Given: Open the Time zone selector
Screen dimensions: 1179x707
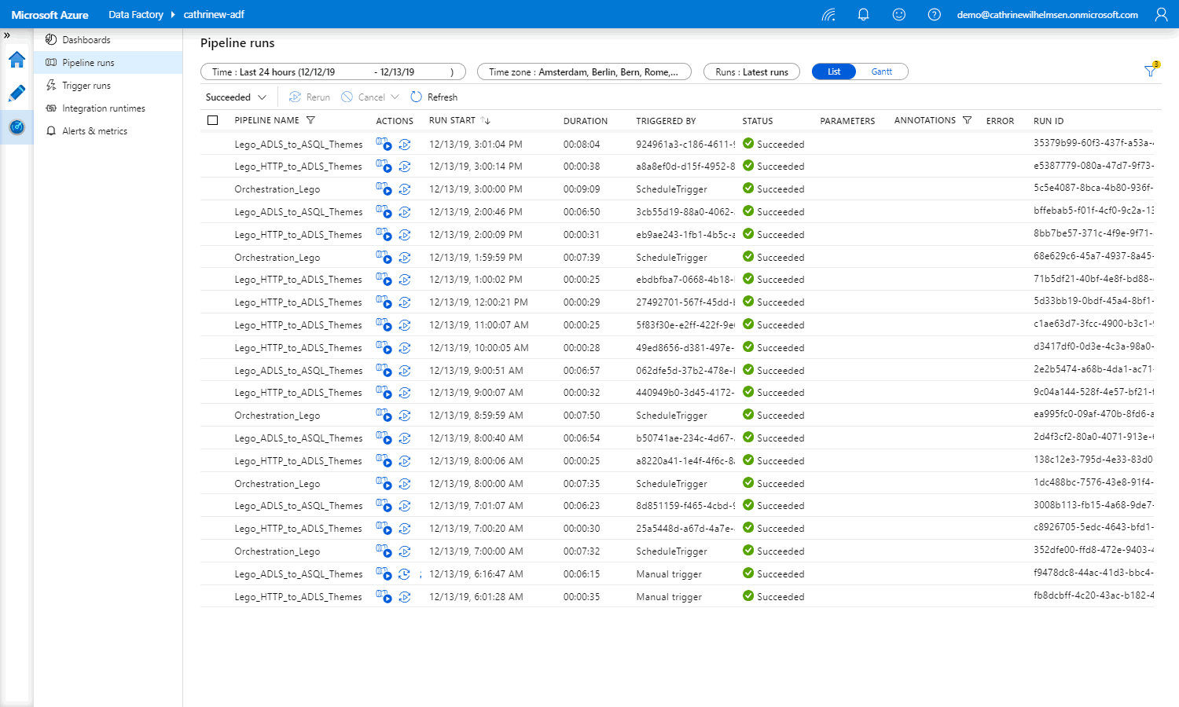Looking at the screenshot, I should 583,71.
